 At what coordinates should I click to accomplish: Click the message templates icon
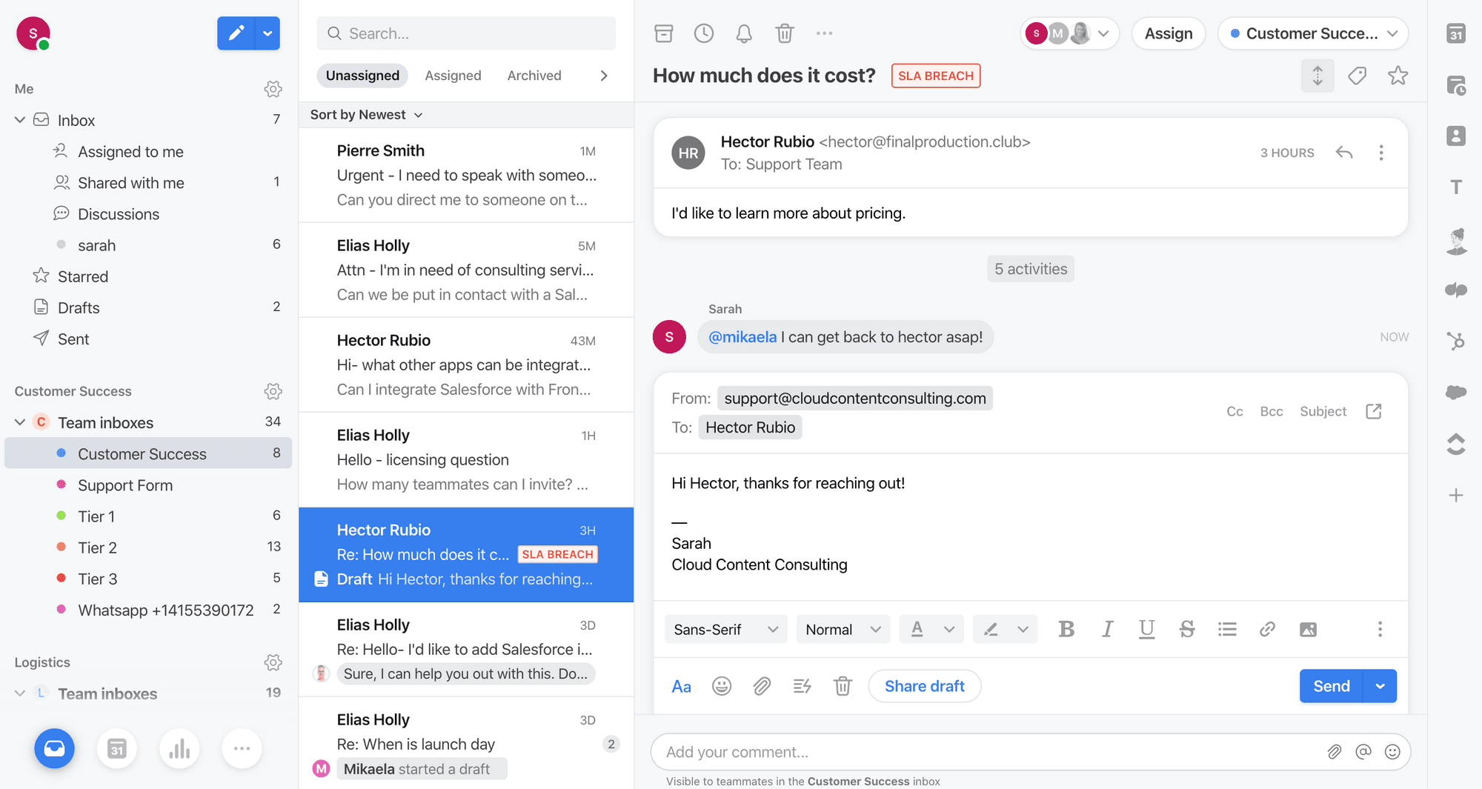pos(802,686)
